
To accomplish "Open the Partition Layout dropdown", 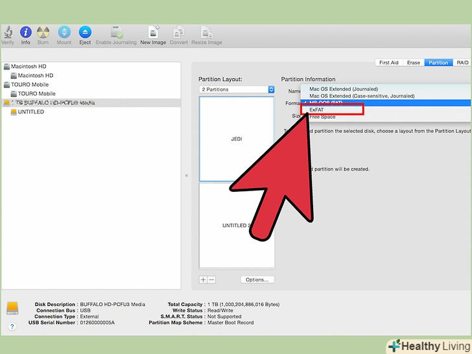I will 237,89.
